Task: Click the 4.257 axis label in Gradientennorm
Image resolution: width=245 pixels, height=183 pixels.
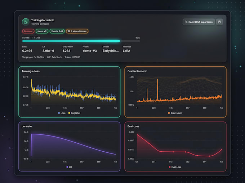Action: [132, 77]
